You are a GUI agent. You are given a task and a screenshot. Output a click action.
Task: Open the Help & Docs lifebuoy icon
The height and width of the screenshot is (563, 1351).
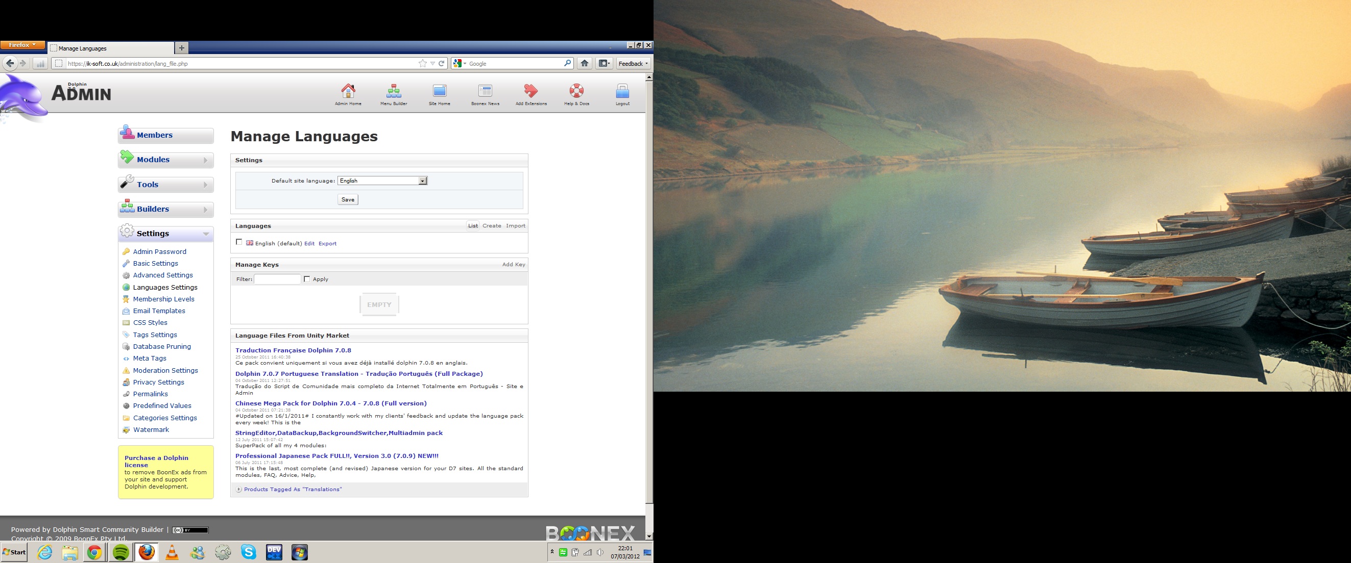(576, 92)
